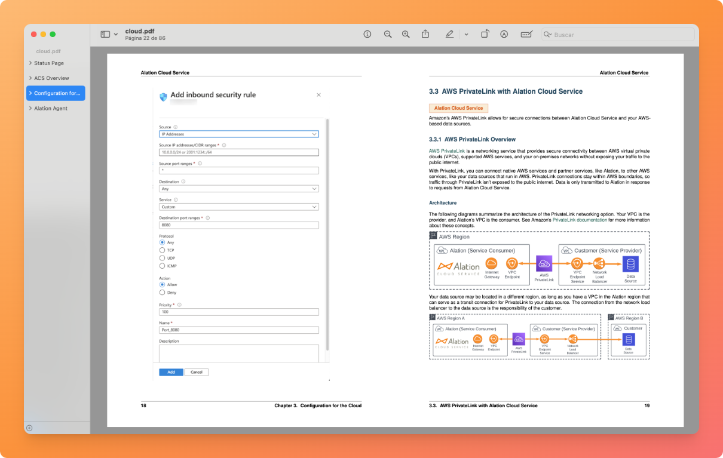Click info icon next to Source label

click(x=175, y=127)
